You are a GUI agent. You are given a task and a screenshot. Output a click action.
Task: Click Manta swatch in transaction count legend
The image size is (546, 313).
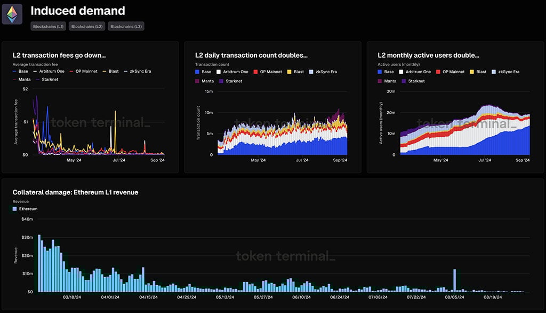[x=197, y=81]
